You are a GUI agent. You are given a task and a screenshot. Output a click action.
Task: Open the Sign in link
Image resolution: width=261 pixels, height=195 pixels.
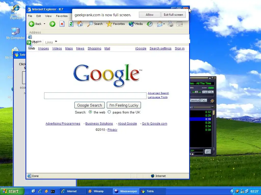[180, 48]
